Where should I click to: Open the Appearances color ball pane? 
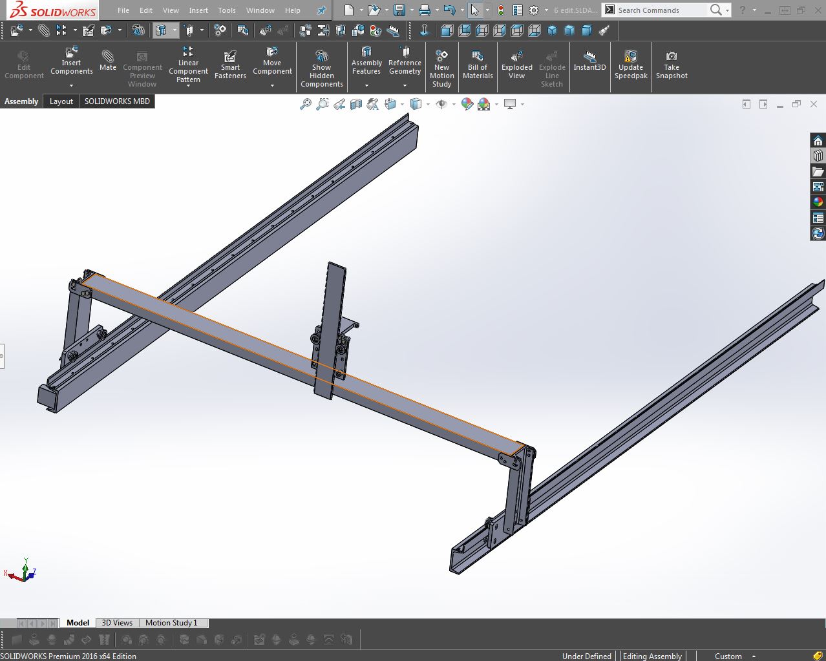click(818, 202)
